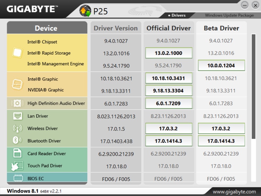
Task: Open the Windows Update Package tab
Action: click(229, 15)
